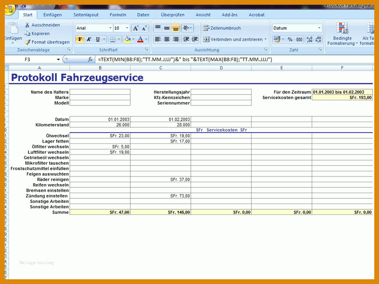Switch to the Daten tab
The image size is (379, 284).
pyautogui.click(x=143, y=15)
